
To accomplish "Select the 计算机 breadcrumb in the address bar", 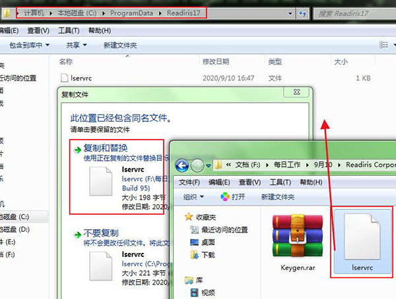I will coord(34,13).
